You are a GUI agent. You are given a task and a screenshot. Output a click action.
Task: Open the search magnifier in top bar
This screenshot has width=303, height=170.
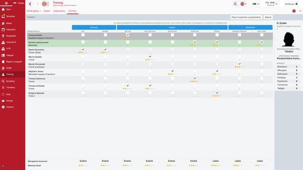[x=235, y=4]
